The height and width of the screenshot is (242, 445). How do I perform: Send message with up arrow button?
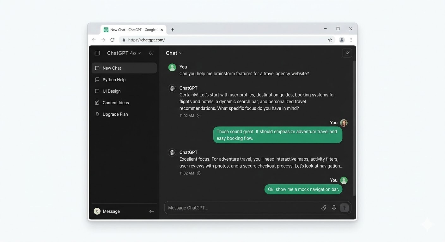point(344,208)
